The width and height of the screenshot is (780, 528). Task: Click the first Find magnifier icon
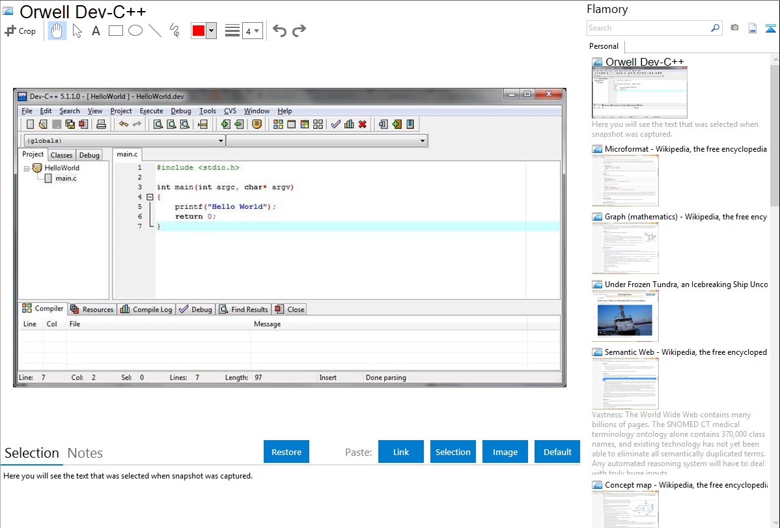[x=158, y=124]
